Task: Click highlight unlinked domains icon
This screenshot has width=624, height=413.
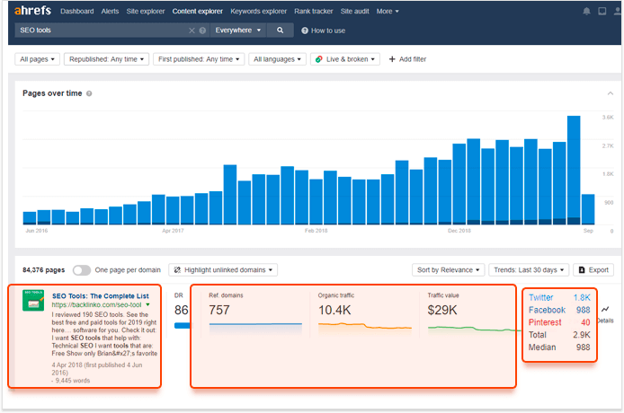Action: pos(177,270)
